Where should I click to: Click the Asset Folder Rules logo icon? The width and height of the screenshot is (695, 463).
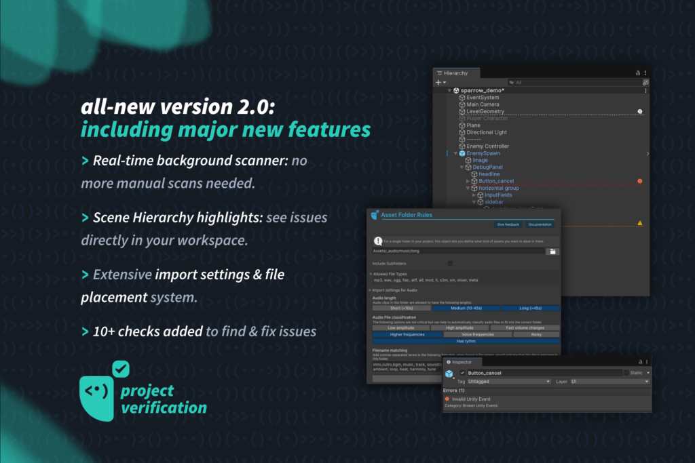coord(375,215)
